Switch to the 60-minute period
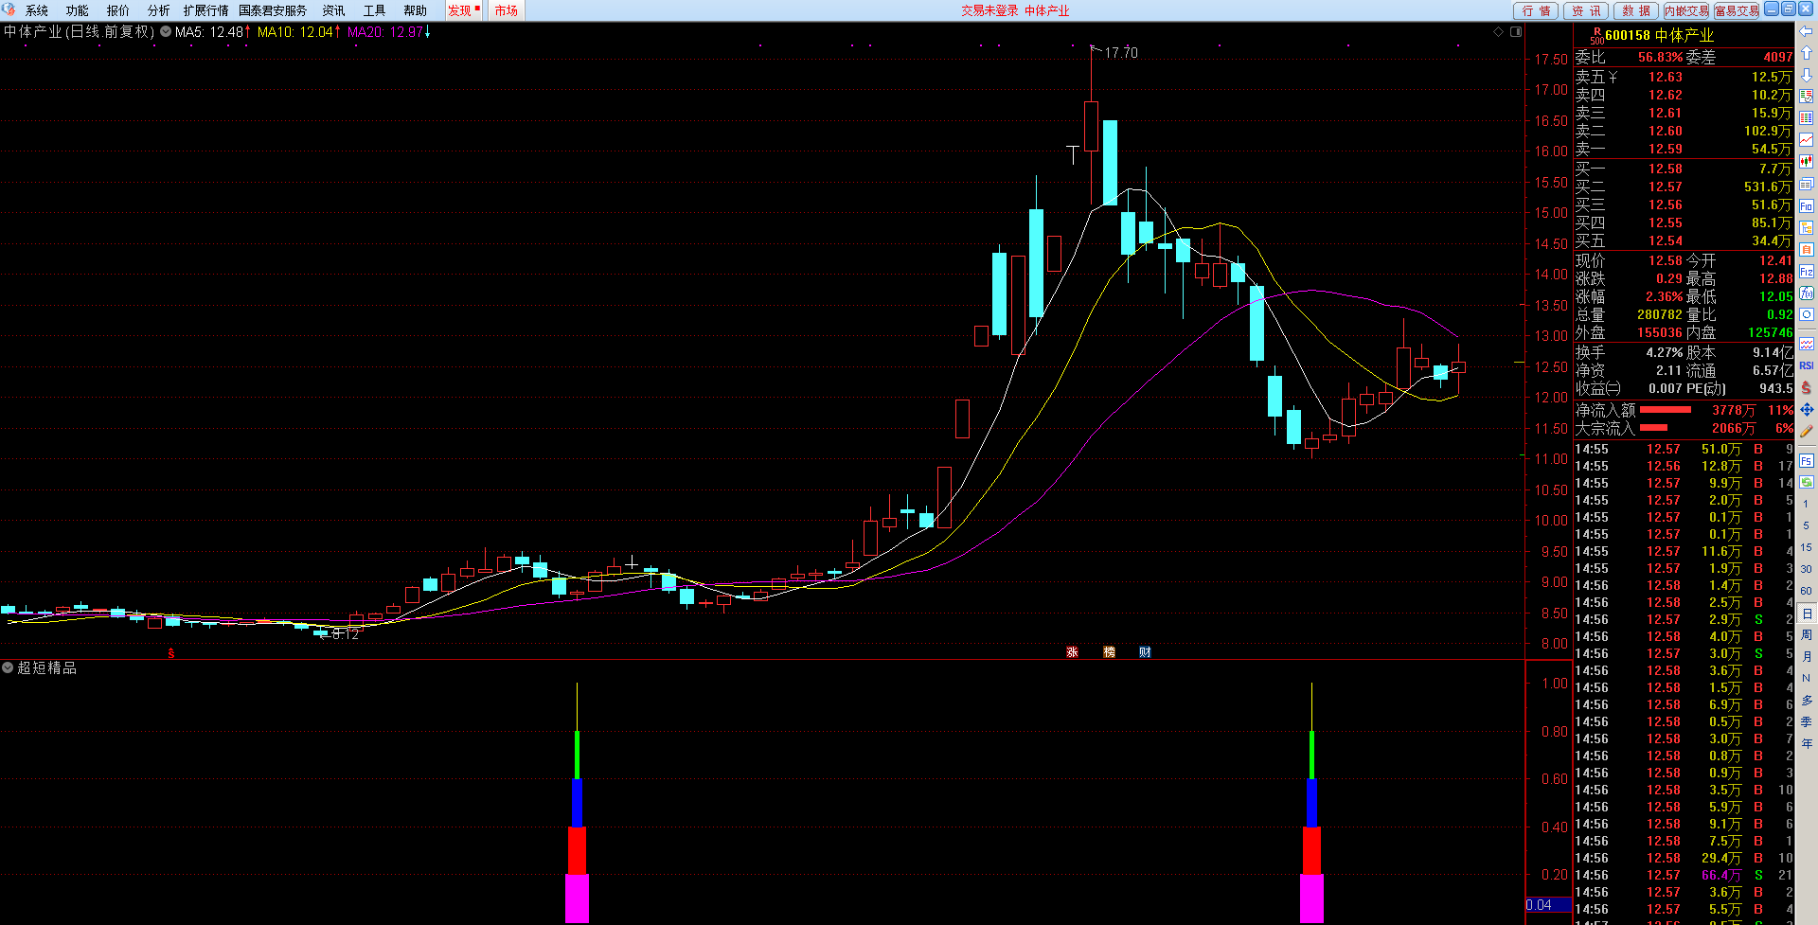 tap(1807, 591)
